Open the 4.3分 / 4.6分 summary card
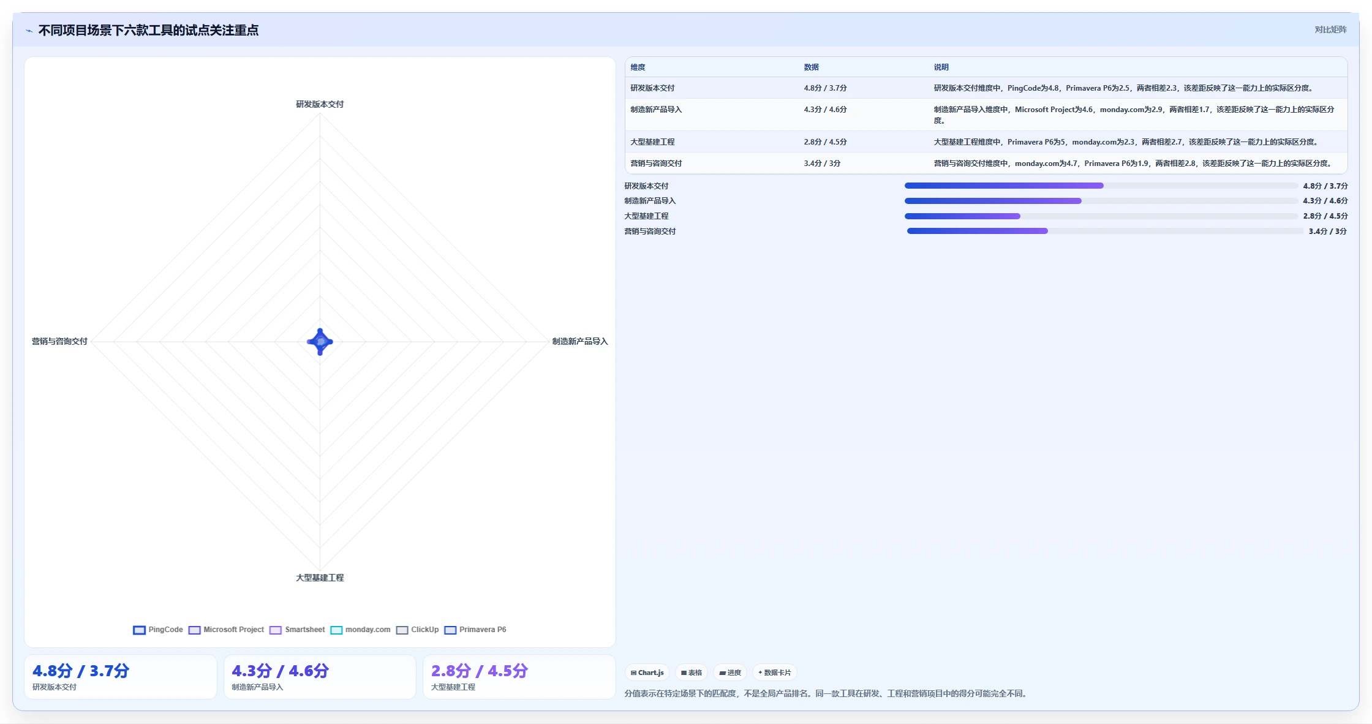 coord(320,677)
